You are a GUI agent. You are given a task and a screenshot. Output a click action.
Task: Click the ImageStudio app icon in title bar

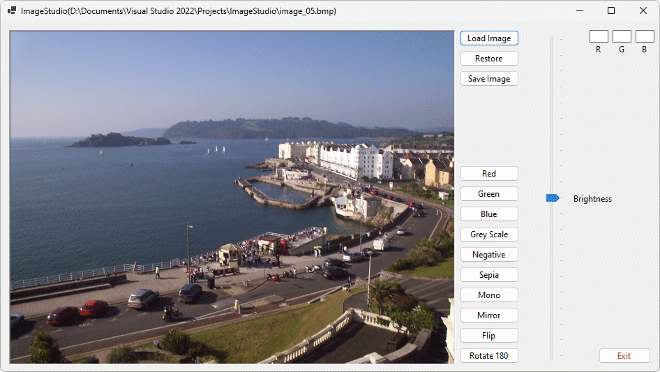[x=12, y=11]
